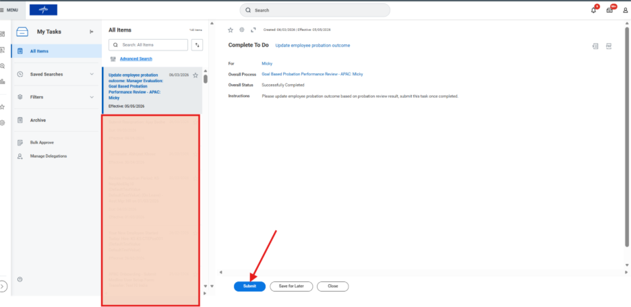
Task: Star the probation outcome list item
Action: coord(196,75)
